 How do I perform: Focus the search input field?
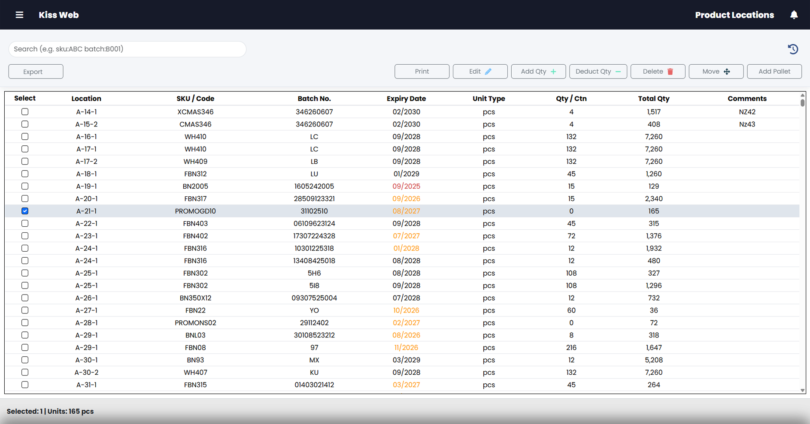coord(127,49)
